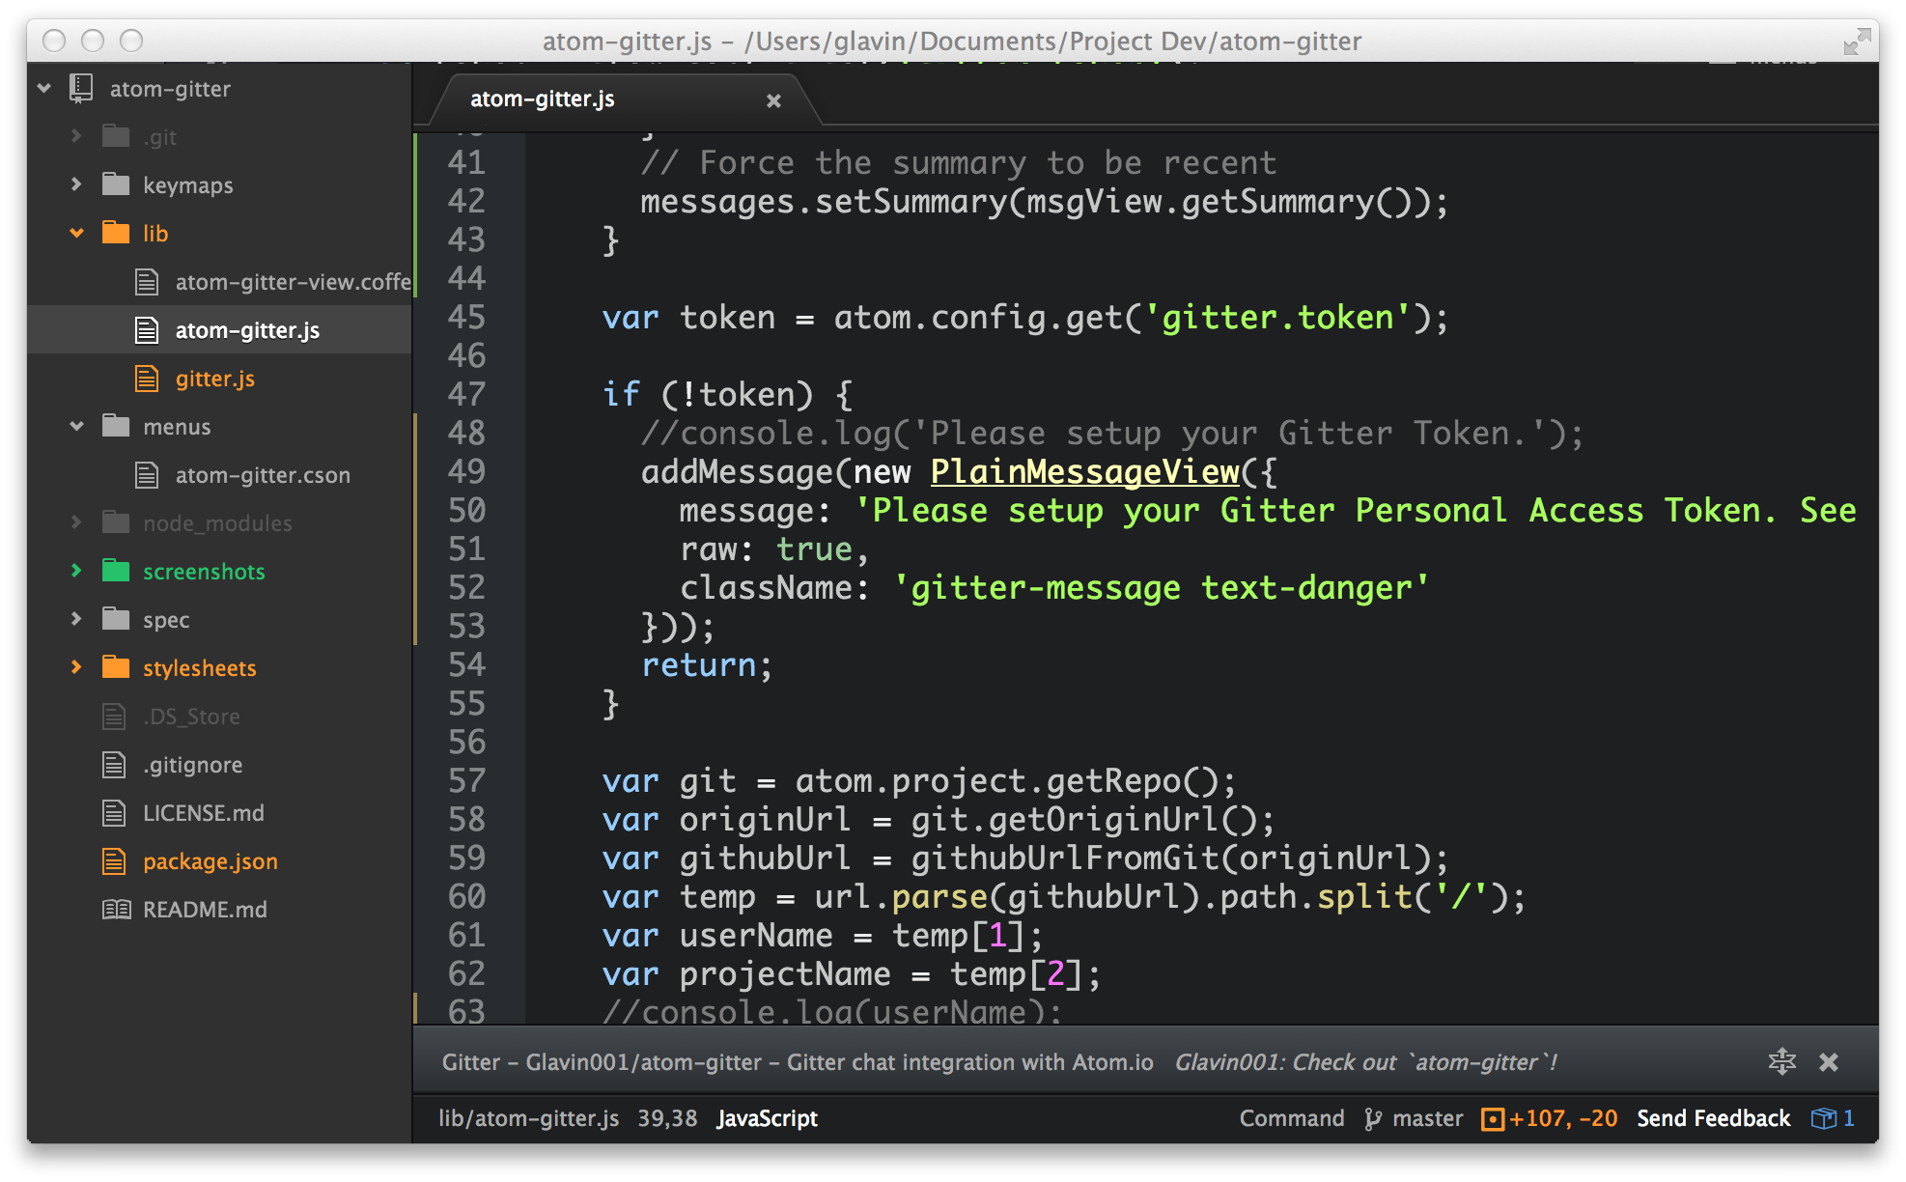Expand the screenshots folder

tap(77, 572)
